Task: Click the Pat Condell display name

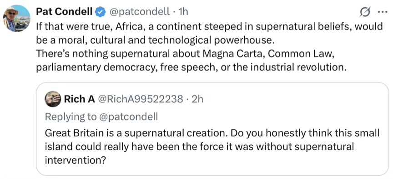Action: click(65, 11)
